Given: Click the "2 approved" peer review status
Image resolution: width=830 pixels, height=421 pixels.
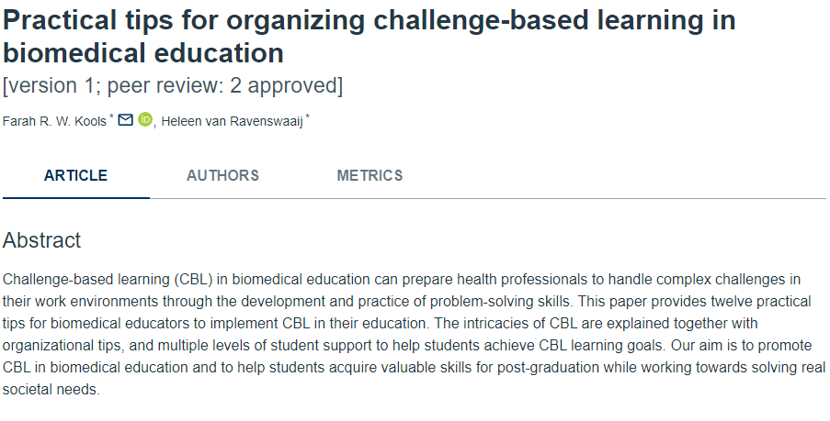Looking at the screenshot, I should click(283, 85).
